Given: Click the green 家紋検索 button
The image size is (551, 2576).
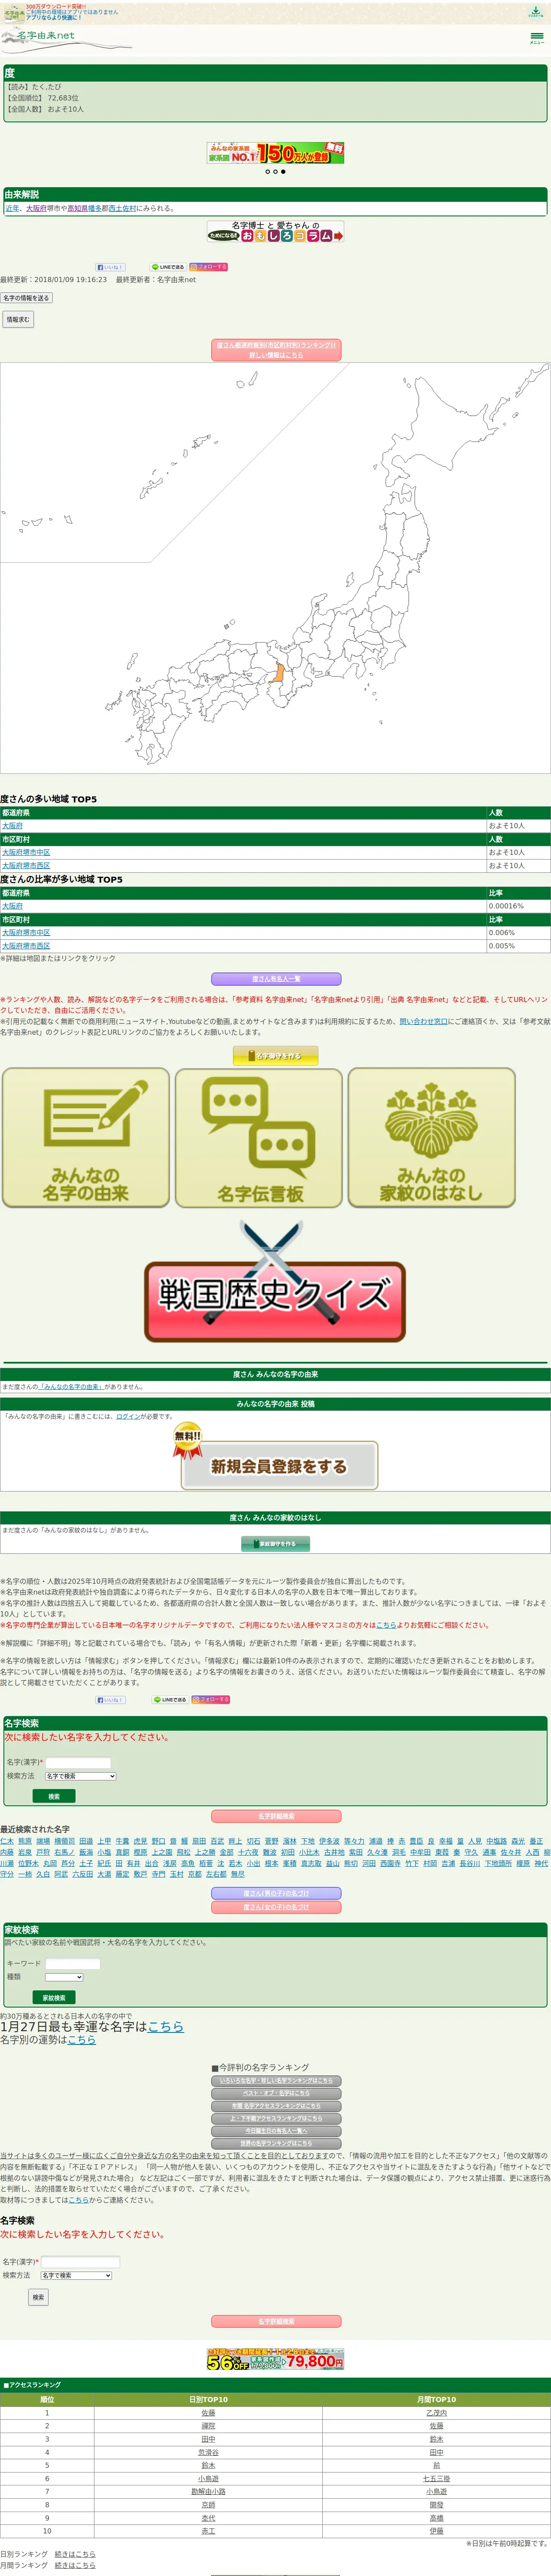Looking at the screenshot, I should click(x=54, y=1998).
